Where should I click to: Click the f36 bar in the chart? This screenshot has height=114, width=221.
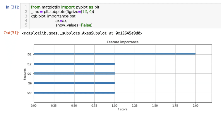pos(74,83)
